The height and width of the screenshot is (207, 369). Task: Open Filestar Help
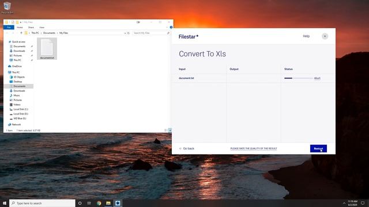(306, 36)
